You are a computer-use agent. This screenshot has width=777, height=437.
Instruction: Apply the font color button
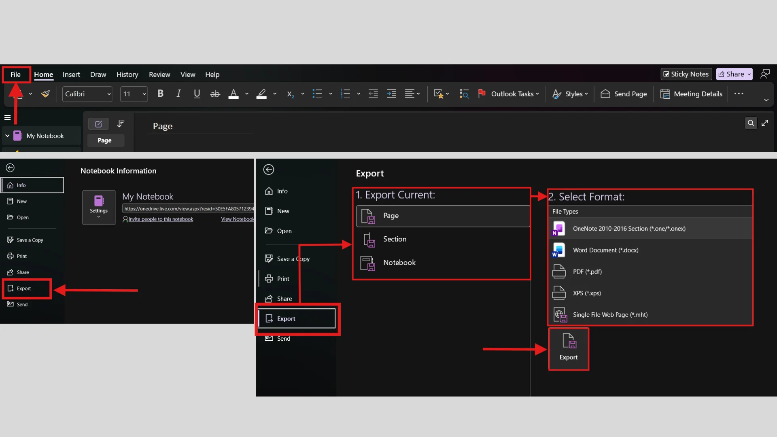234,94
